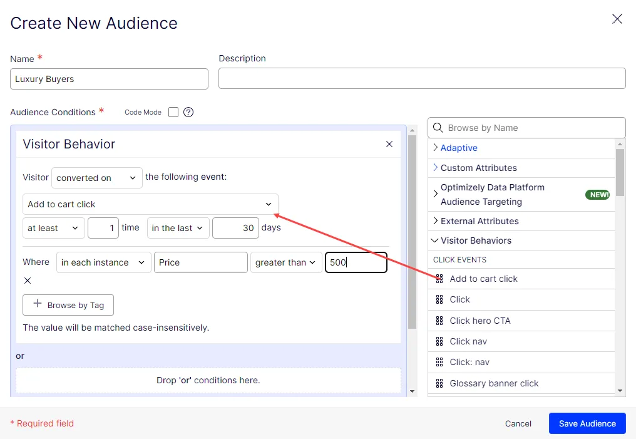Click the Save Audience button
This screenshot has height=439, width=636.
click(x=587, y=423)
